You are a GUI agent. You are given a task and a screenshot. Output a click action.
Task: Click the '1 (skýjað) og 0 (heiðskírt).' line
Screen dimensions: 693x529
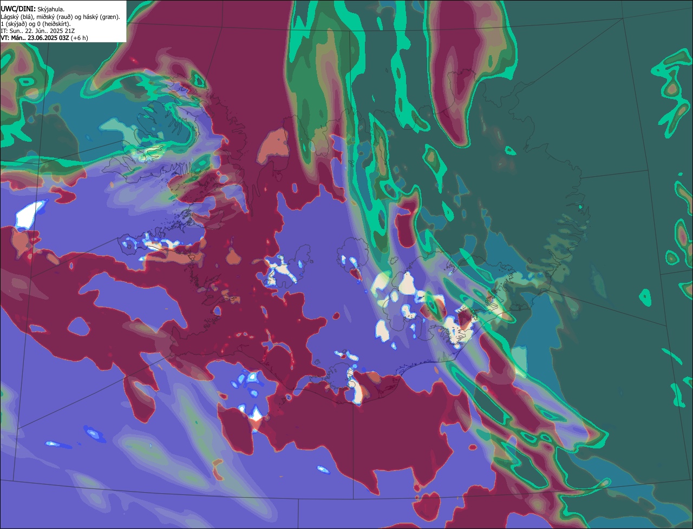tap(36, 24)
